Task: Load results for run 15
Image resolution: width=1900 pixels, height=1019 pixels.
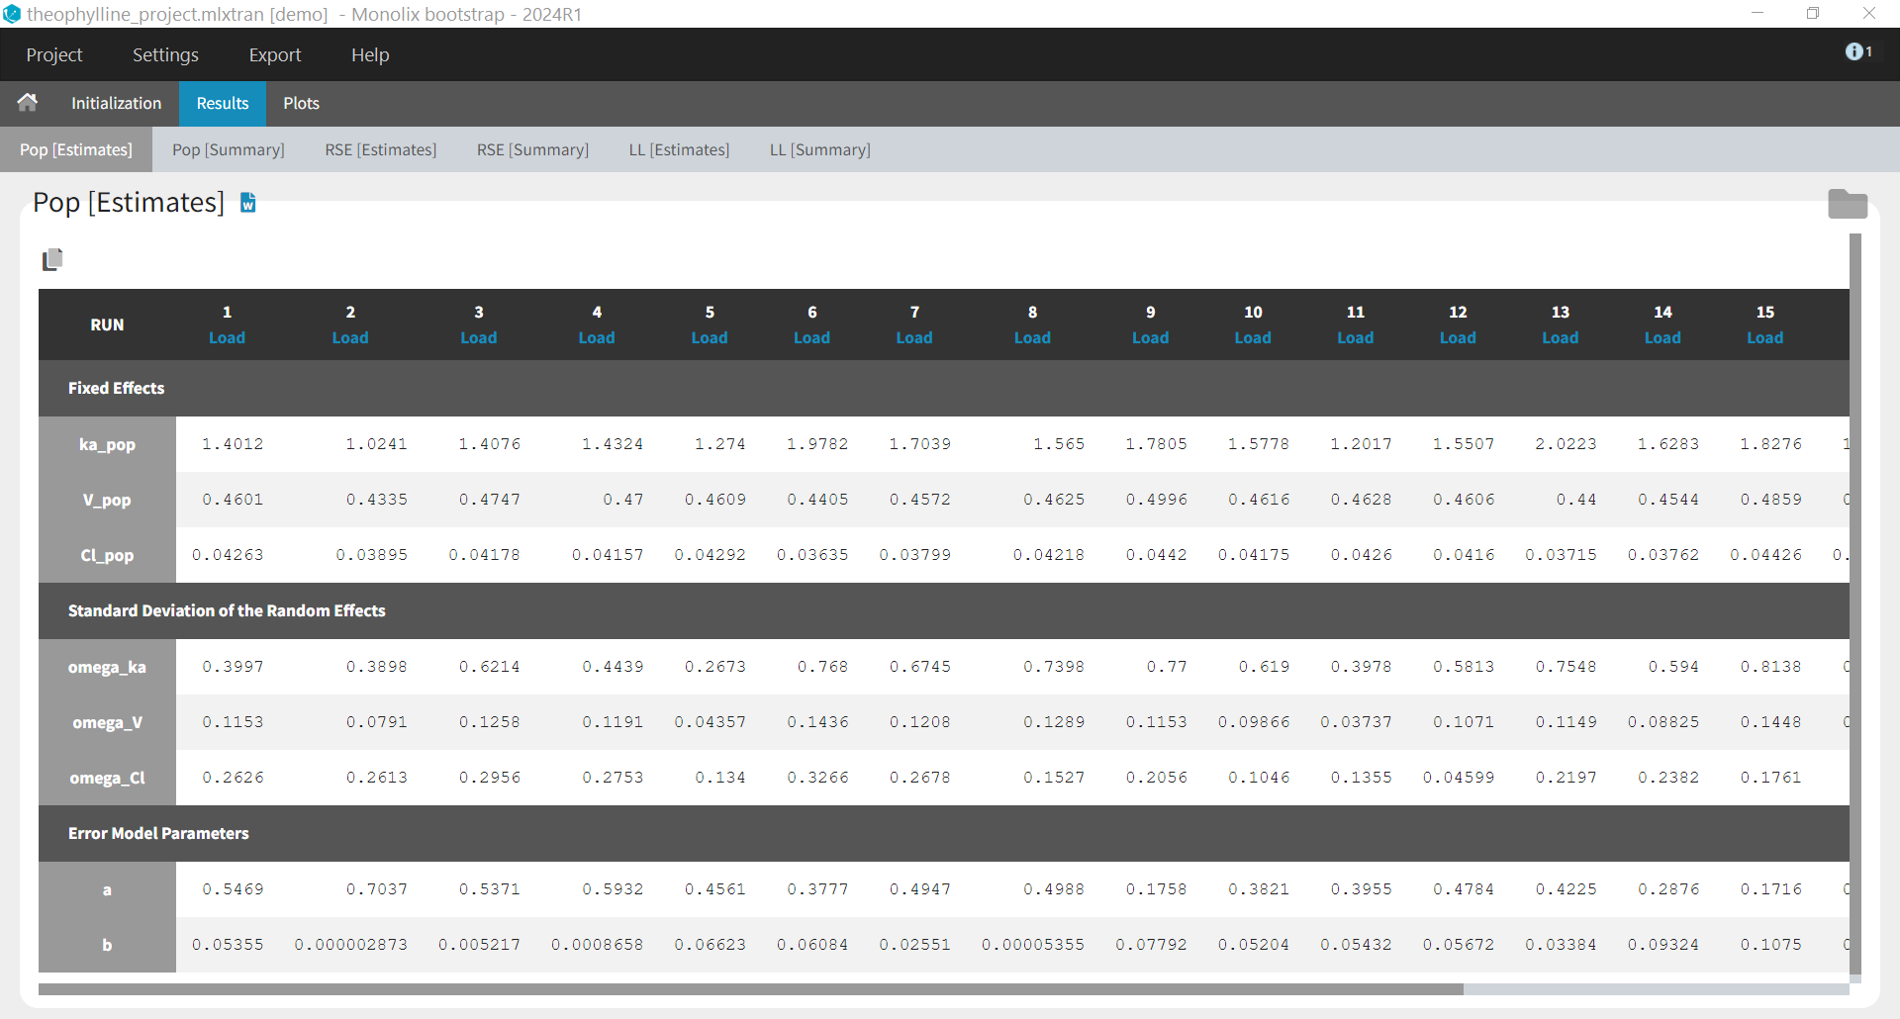Action: point(1765,337)
